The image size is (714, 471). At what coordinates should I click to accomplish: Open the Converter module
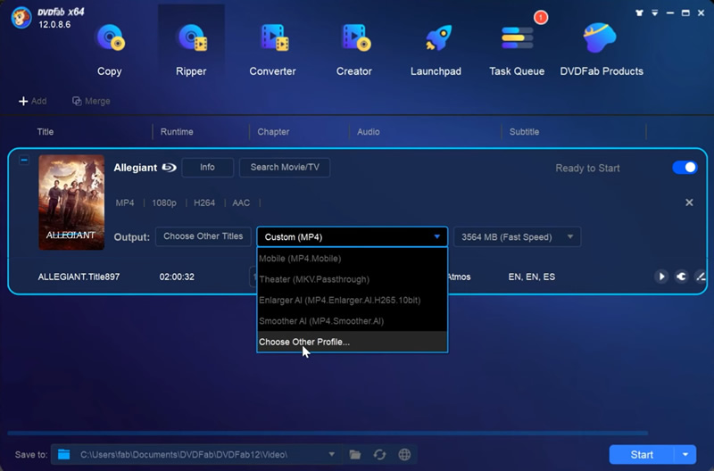pyautogui.click(x=272, y=49)
